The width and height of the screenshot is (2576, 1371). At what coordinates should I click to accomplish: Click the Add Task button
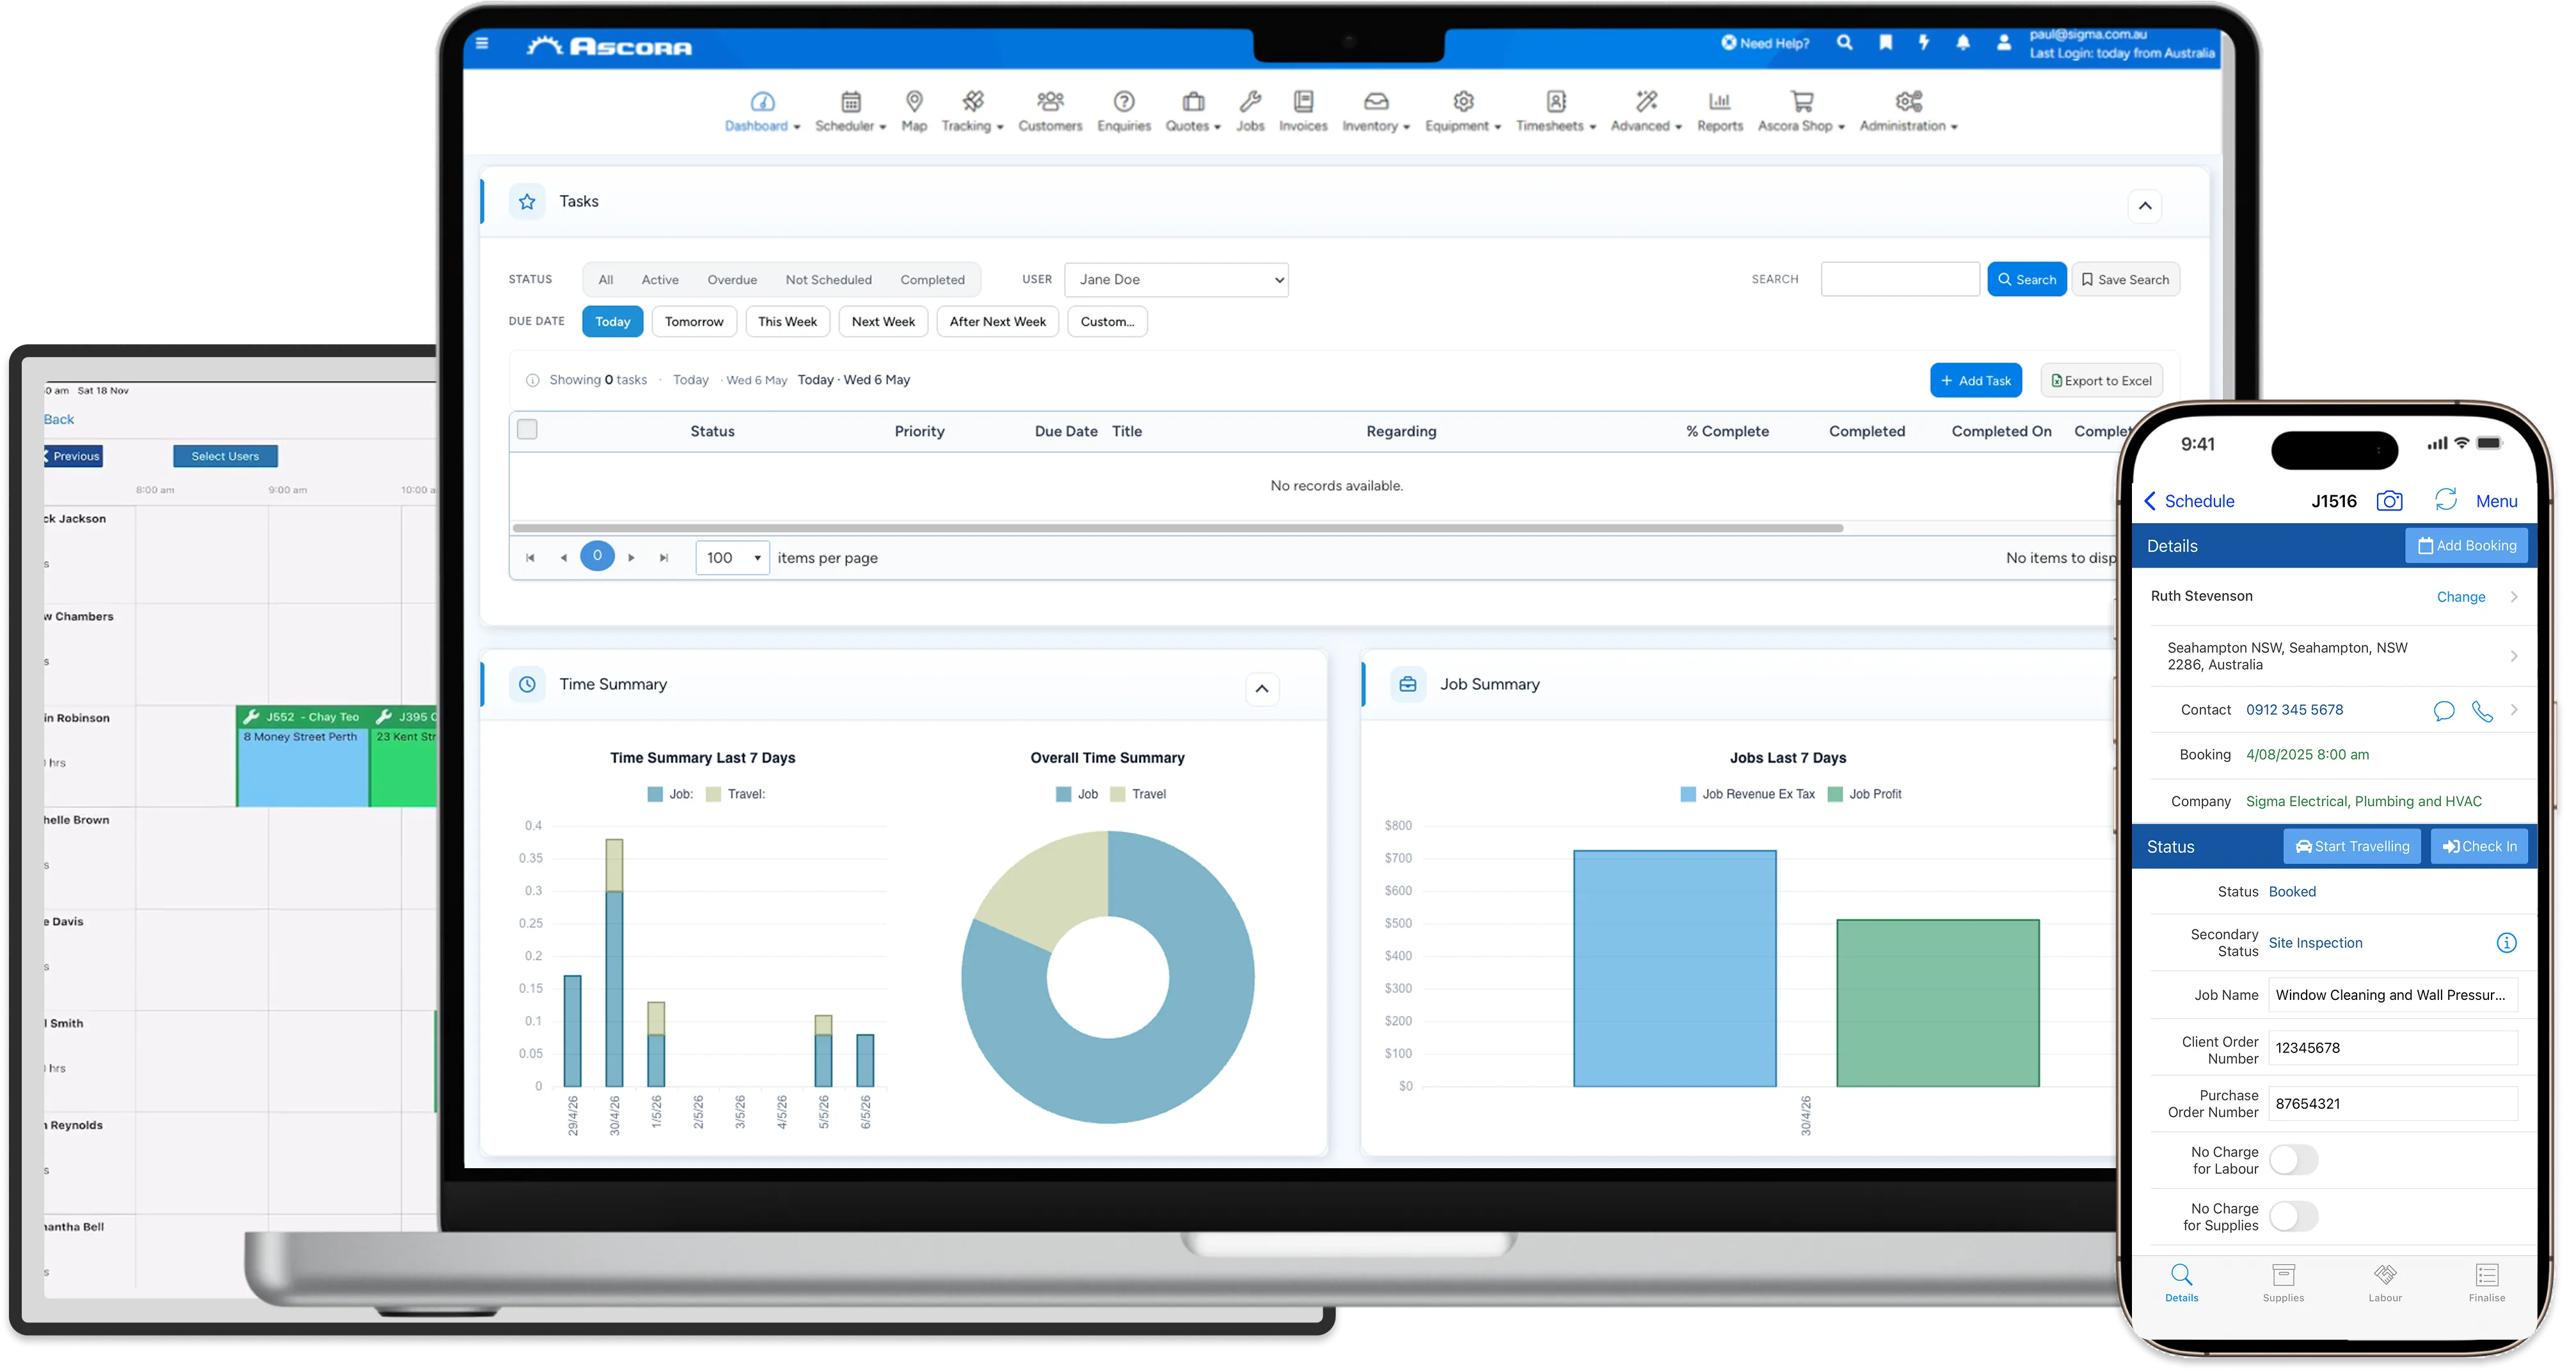tap(1976, 381)
